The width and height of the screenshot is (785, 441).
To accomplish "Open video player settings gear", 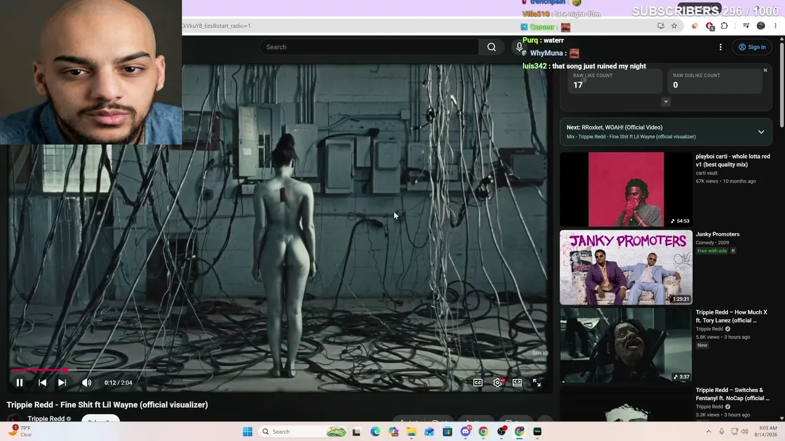I will point(497,383).
